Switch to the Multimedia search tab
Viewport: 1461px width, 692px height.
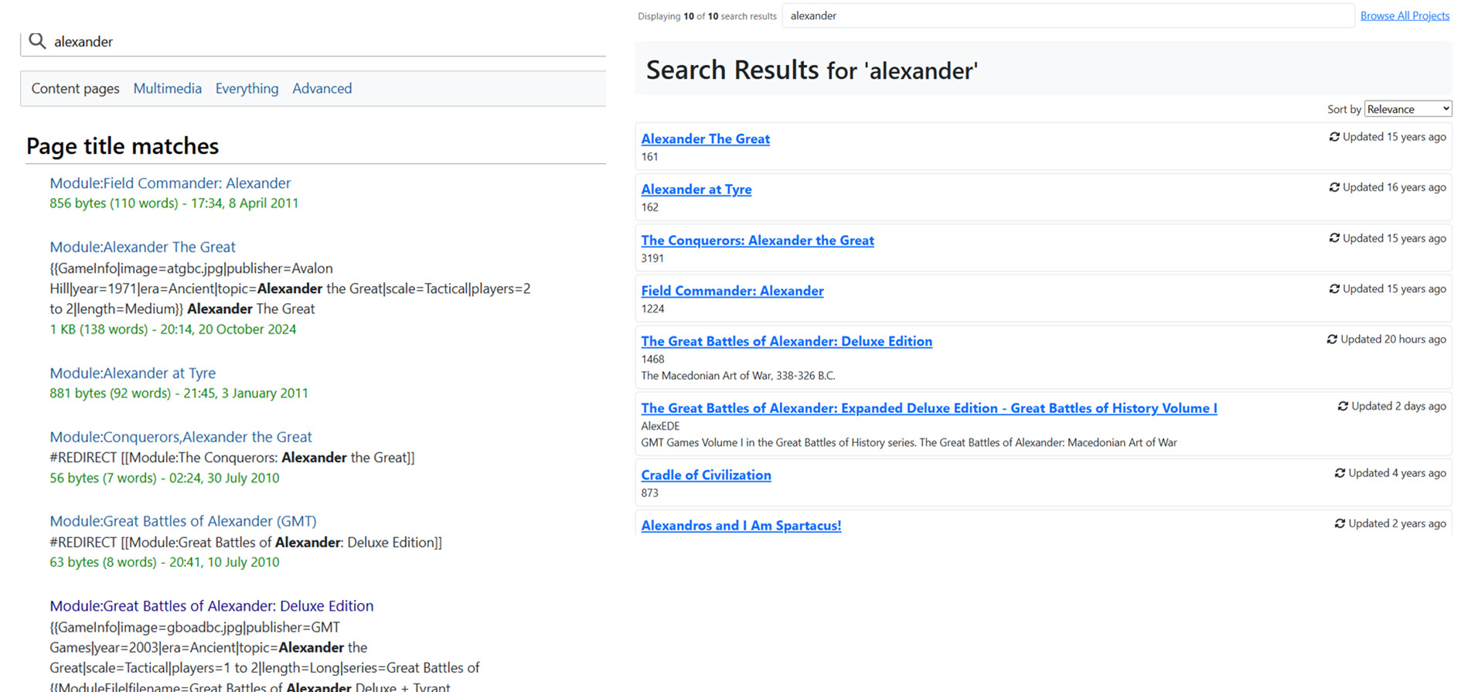click(167, 88)
